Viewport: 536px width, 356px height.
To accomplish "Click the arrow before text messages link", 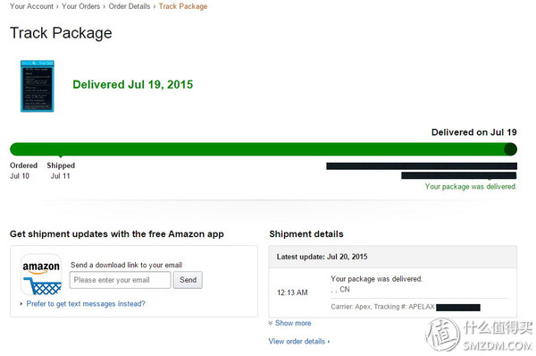I will (x=21, y=303).
